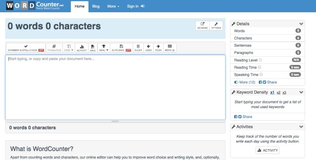Select x2 keyword density

(278, 93)
